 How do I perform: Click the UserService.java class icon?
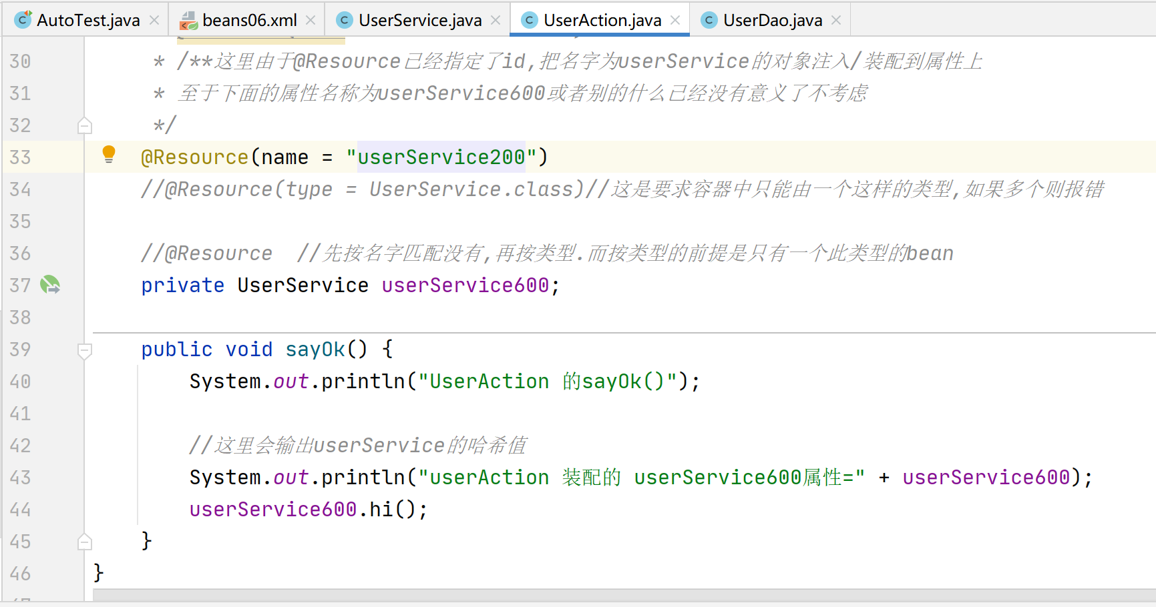tap(345, 20)
